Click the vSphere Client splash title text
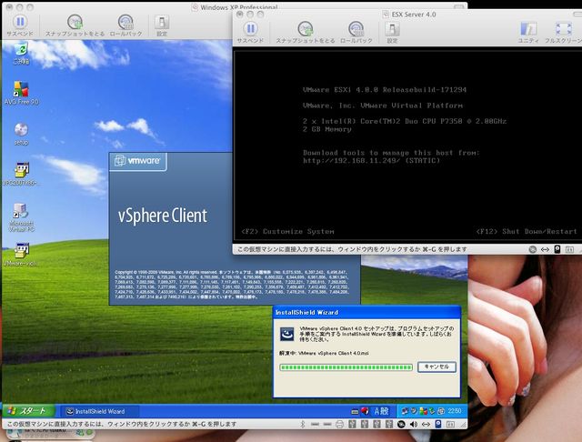Screen dimensions: 582x442 [163, 216]
